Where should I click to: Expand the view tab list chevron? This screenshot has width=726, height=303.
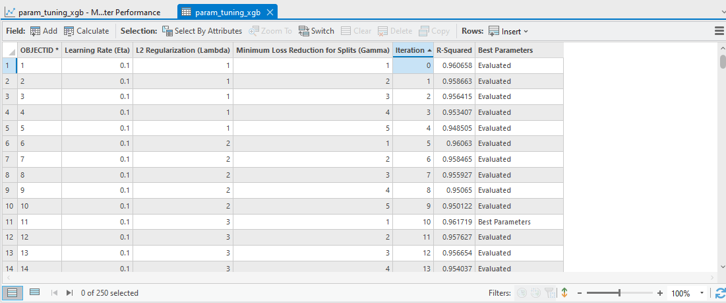tap(719, 12)
